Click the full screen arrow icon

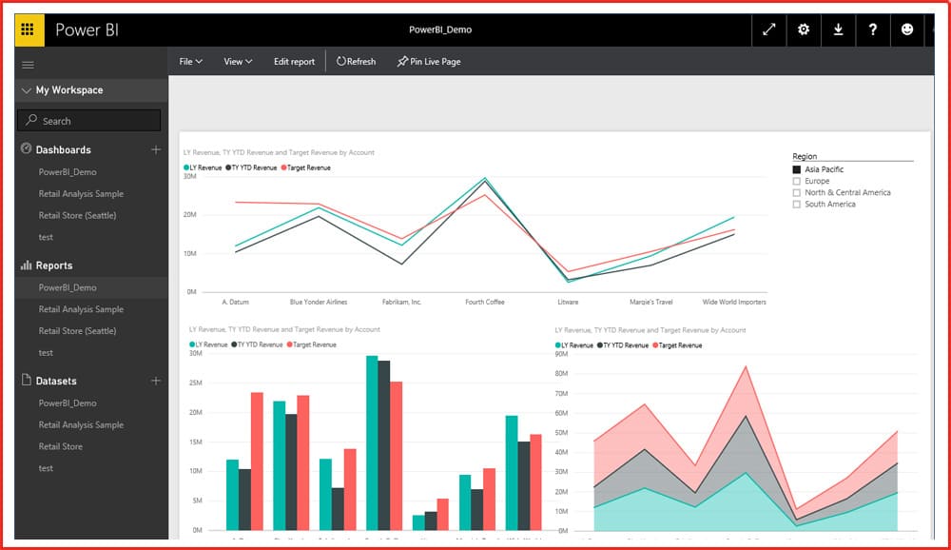(768, 29)
